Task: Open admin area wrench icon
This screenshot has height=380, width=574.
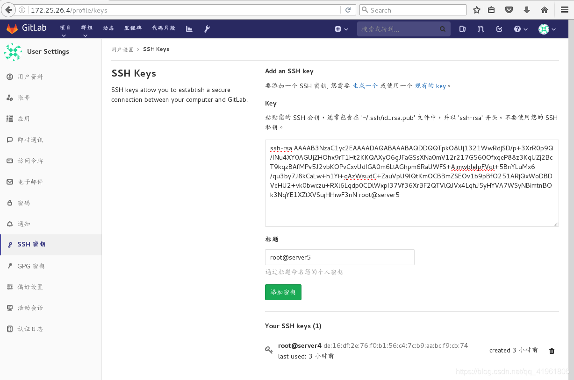Action: pyautogui.click(x=207, y=29)
